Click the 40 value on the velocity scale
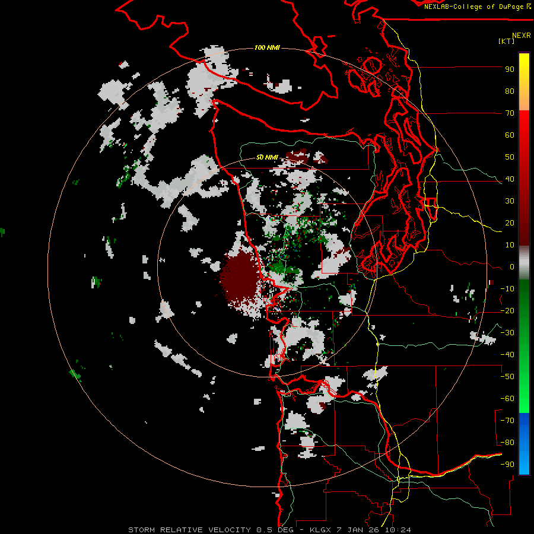534x534 pixels. click(x=510, y=179)
